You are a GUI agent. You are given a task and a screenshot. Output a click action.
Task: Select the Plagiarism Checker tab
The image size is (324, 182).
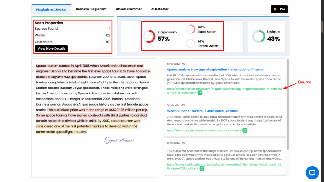point(51,9)
